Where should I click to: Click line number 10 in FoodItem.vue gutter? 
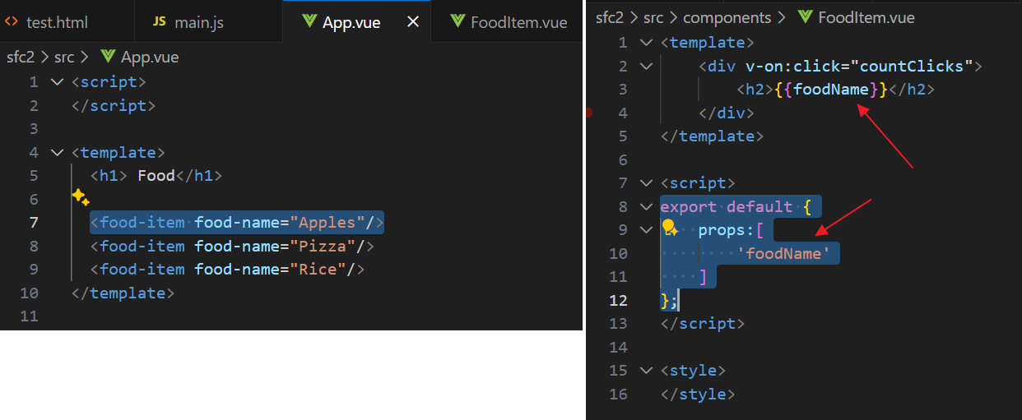[x=618, y=253]
